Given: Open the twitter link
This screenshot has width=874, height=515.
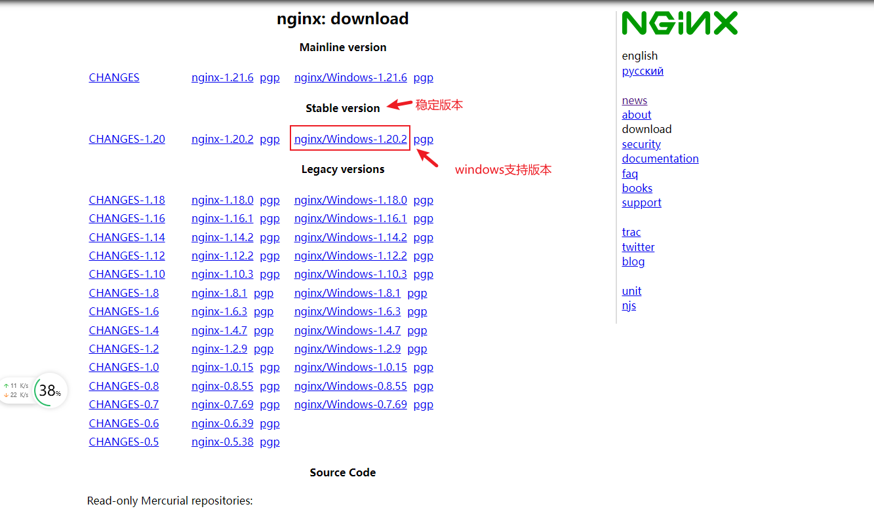Looking at the screenshot, I should (639, 247).
